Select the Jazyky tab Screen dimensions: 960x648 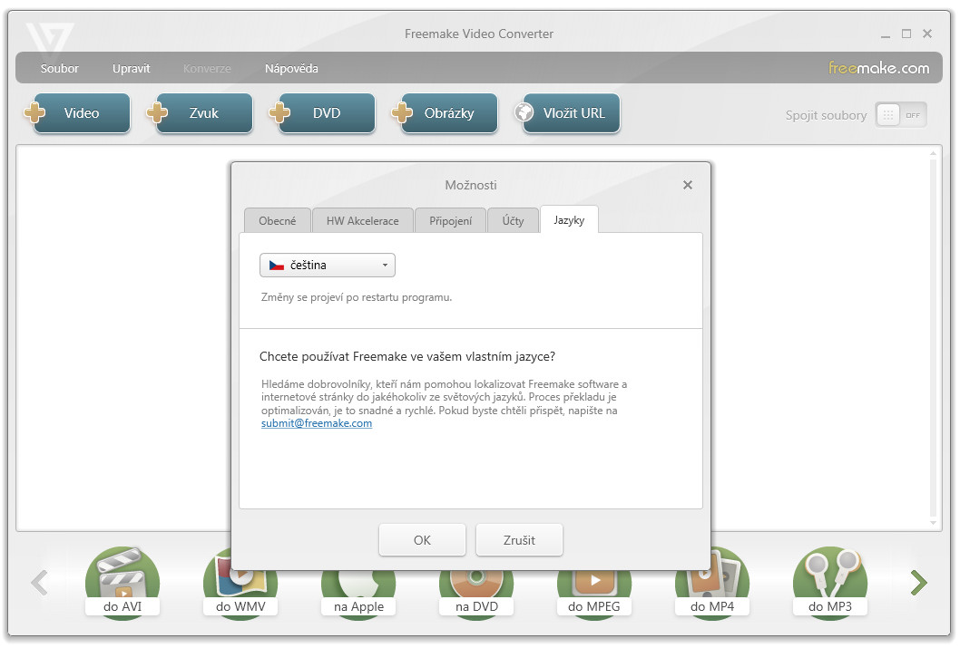pos(570,220)
